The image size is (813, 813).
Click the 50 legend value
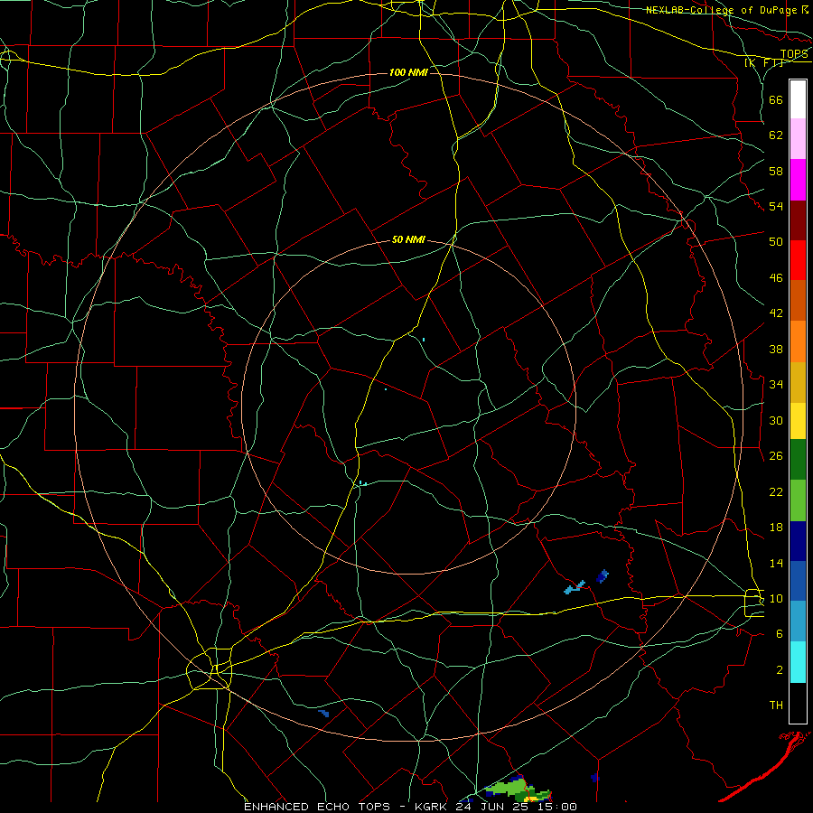776,241
